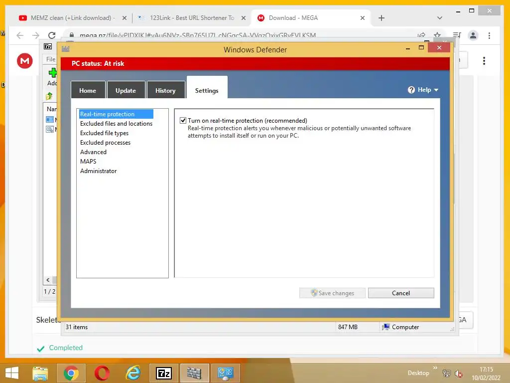Open a new Chrome tab
This screenshot has width=510, height=383.
pyautogui.click(x=381, y=18)
